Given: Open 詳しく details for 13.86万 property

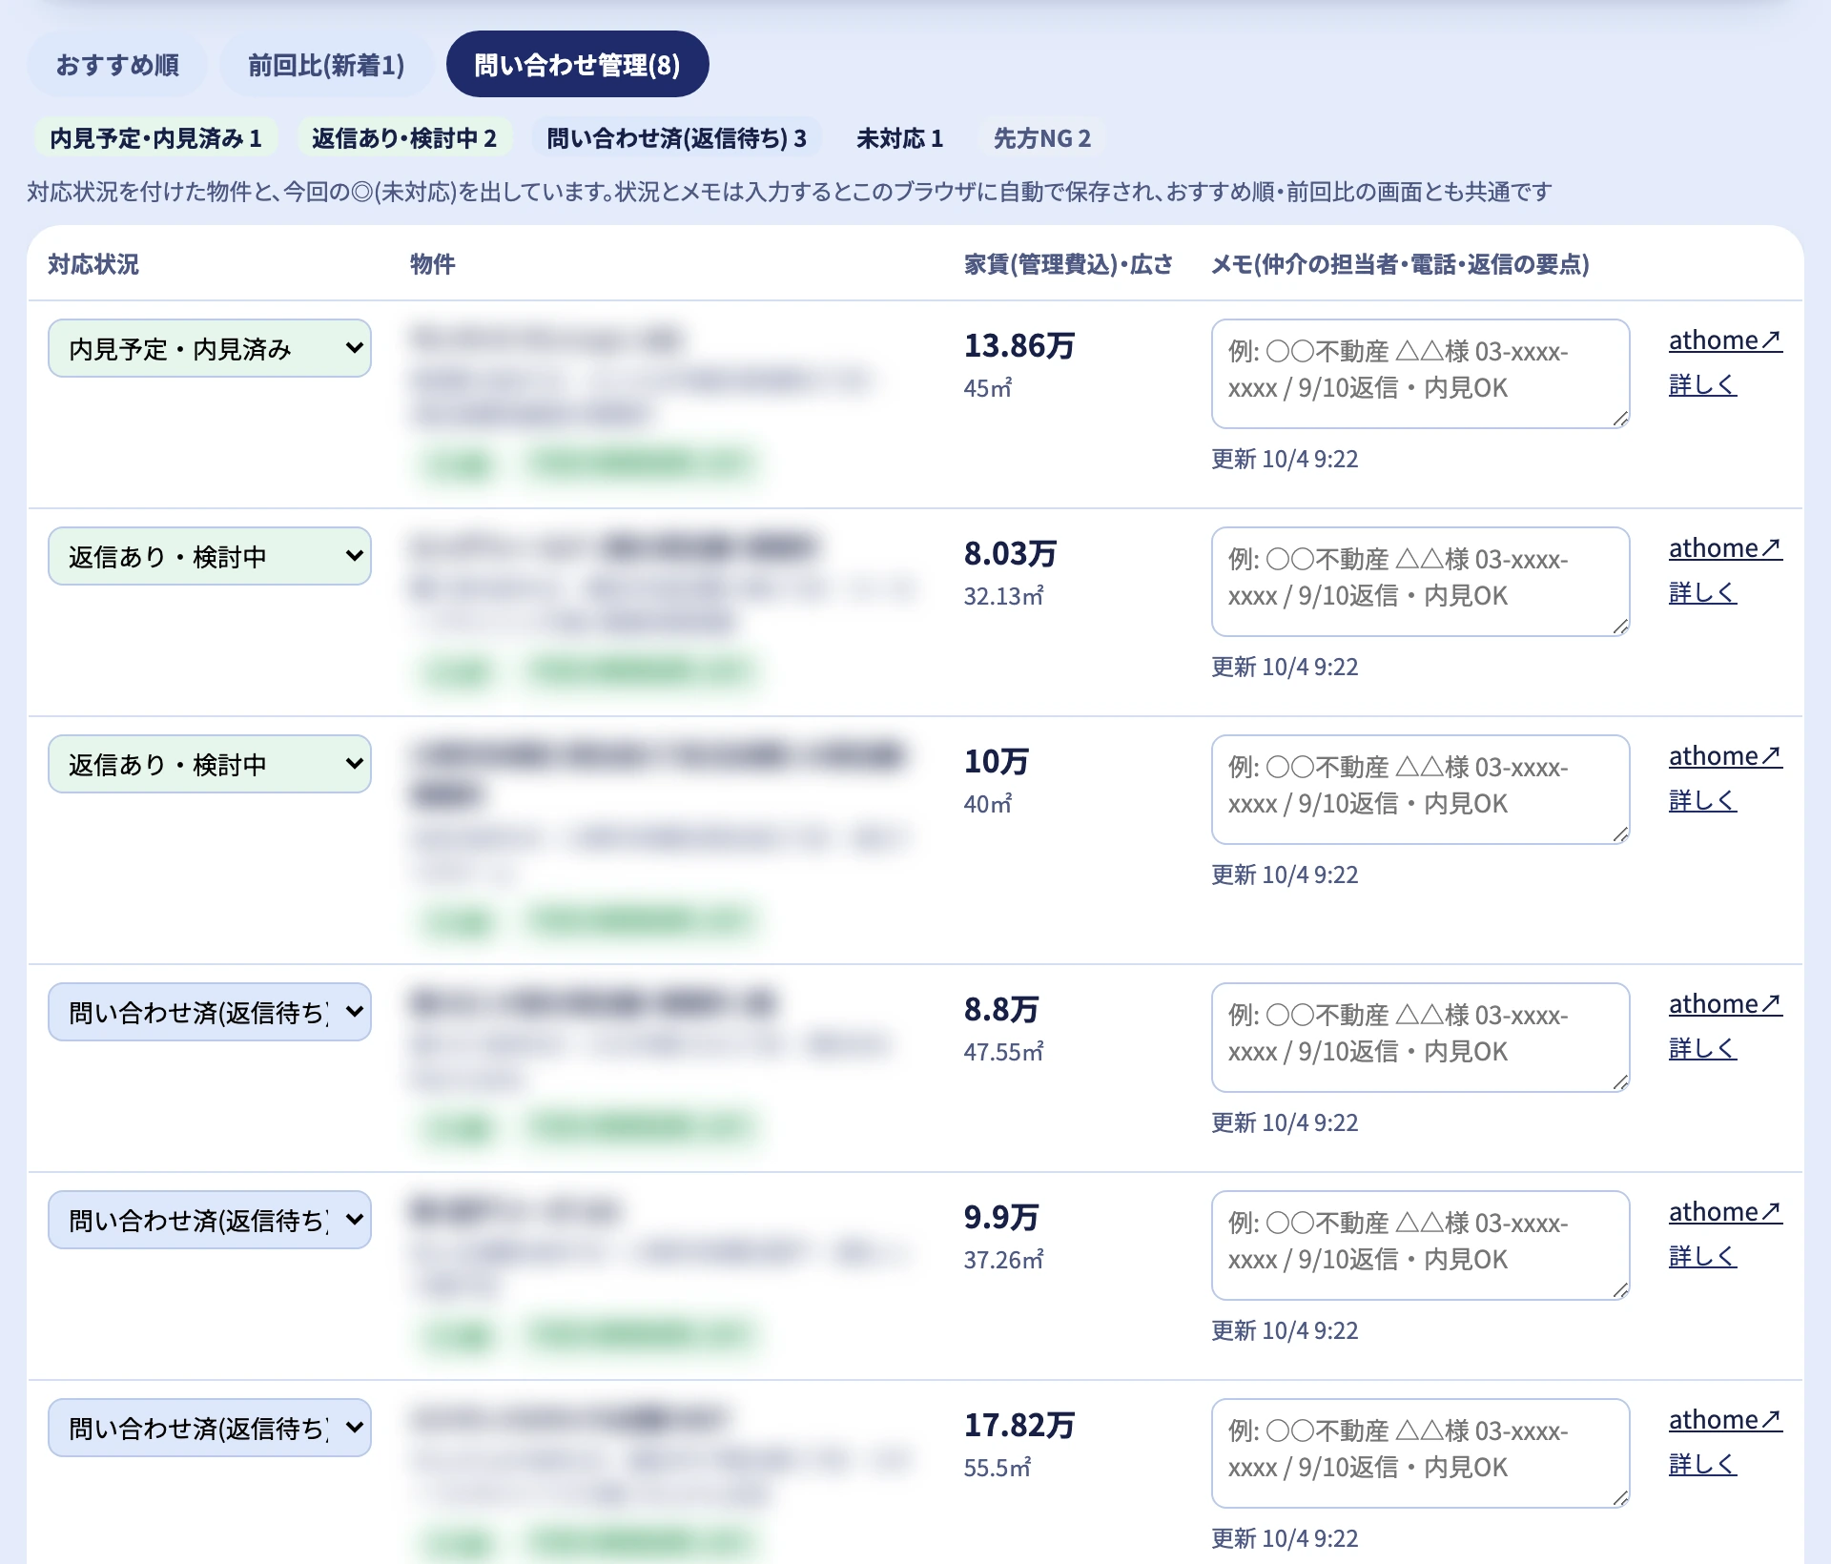Looking at the screenshot, I should coord(1702,384).
